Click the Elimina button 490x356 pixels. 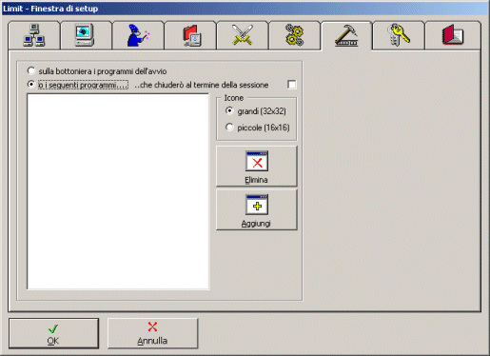pyautogui.click(x=257, y=166)
